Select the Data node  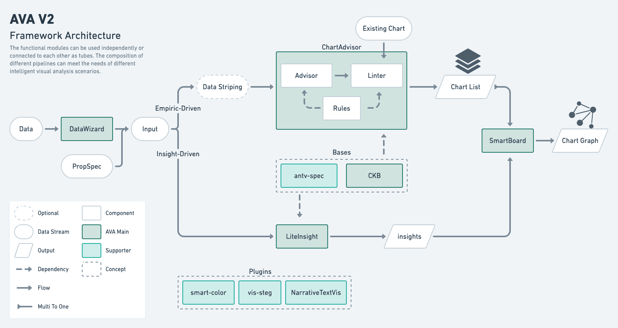tap(26, 129)
